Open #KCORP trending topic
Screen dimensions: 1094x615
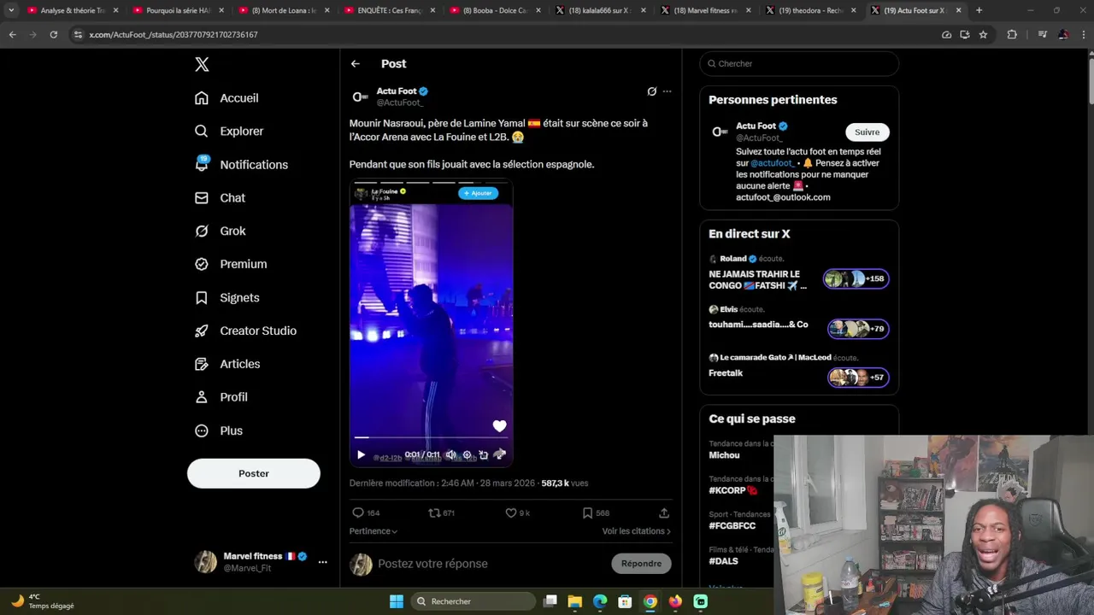coord(732,490)
